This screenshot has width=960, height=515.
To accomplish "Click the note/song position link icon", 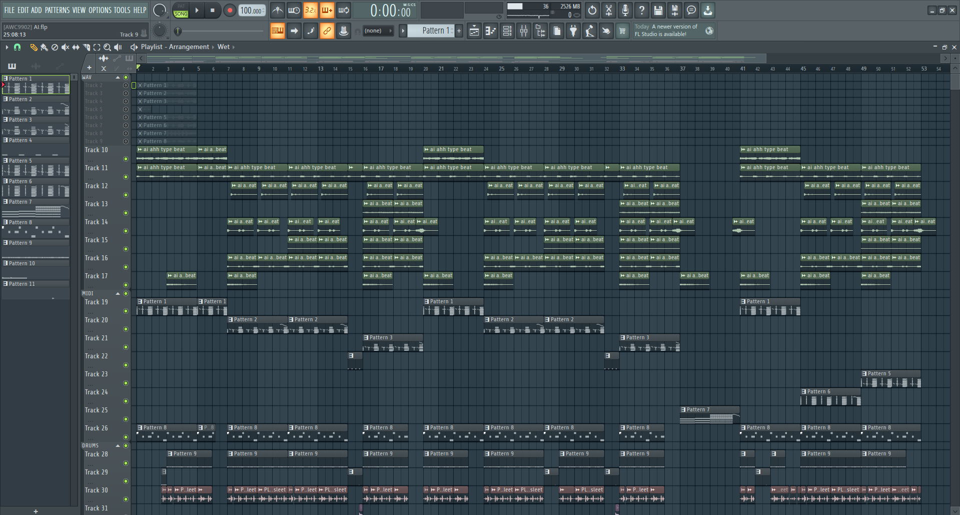I will (x=311, y=31).
